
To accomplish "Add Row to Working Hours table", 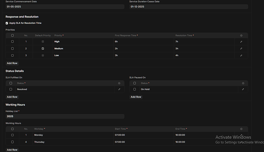I will pos(12,150).
